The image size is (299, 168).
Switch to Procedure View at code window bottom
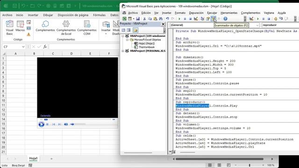tap(170, 152)
